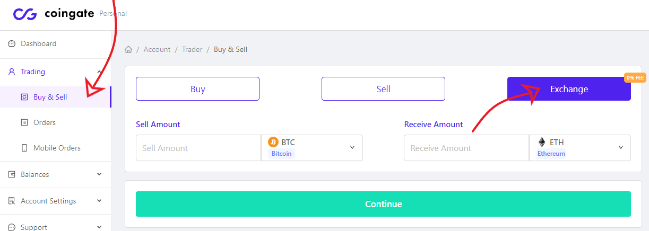
Task: Click the Receive Amount input field
Action: [466, 148]
